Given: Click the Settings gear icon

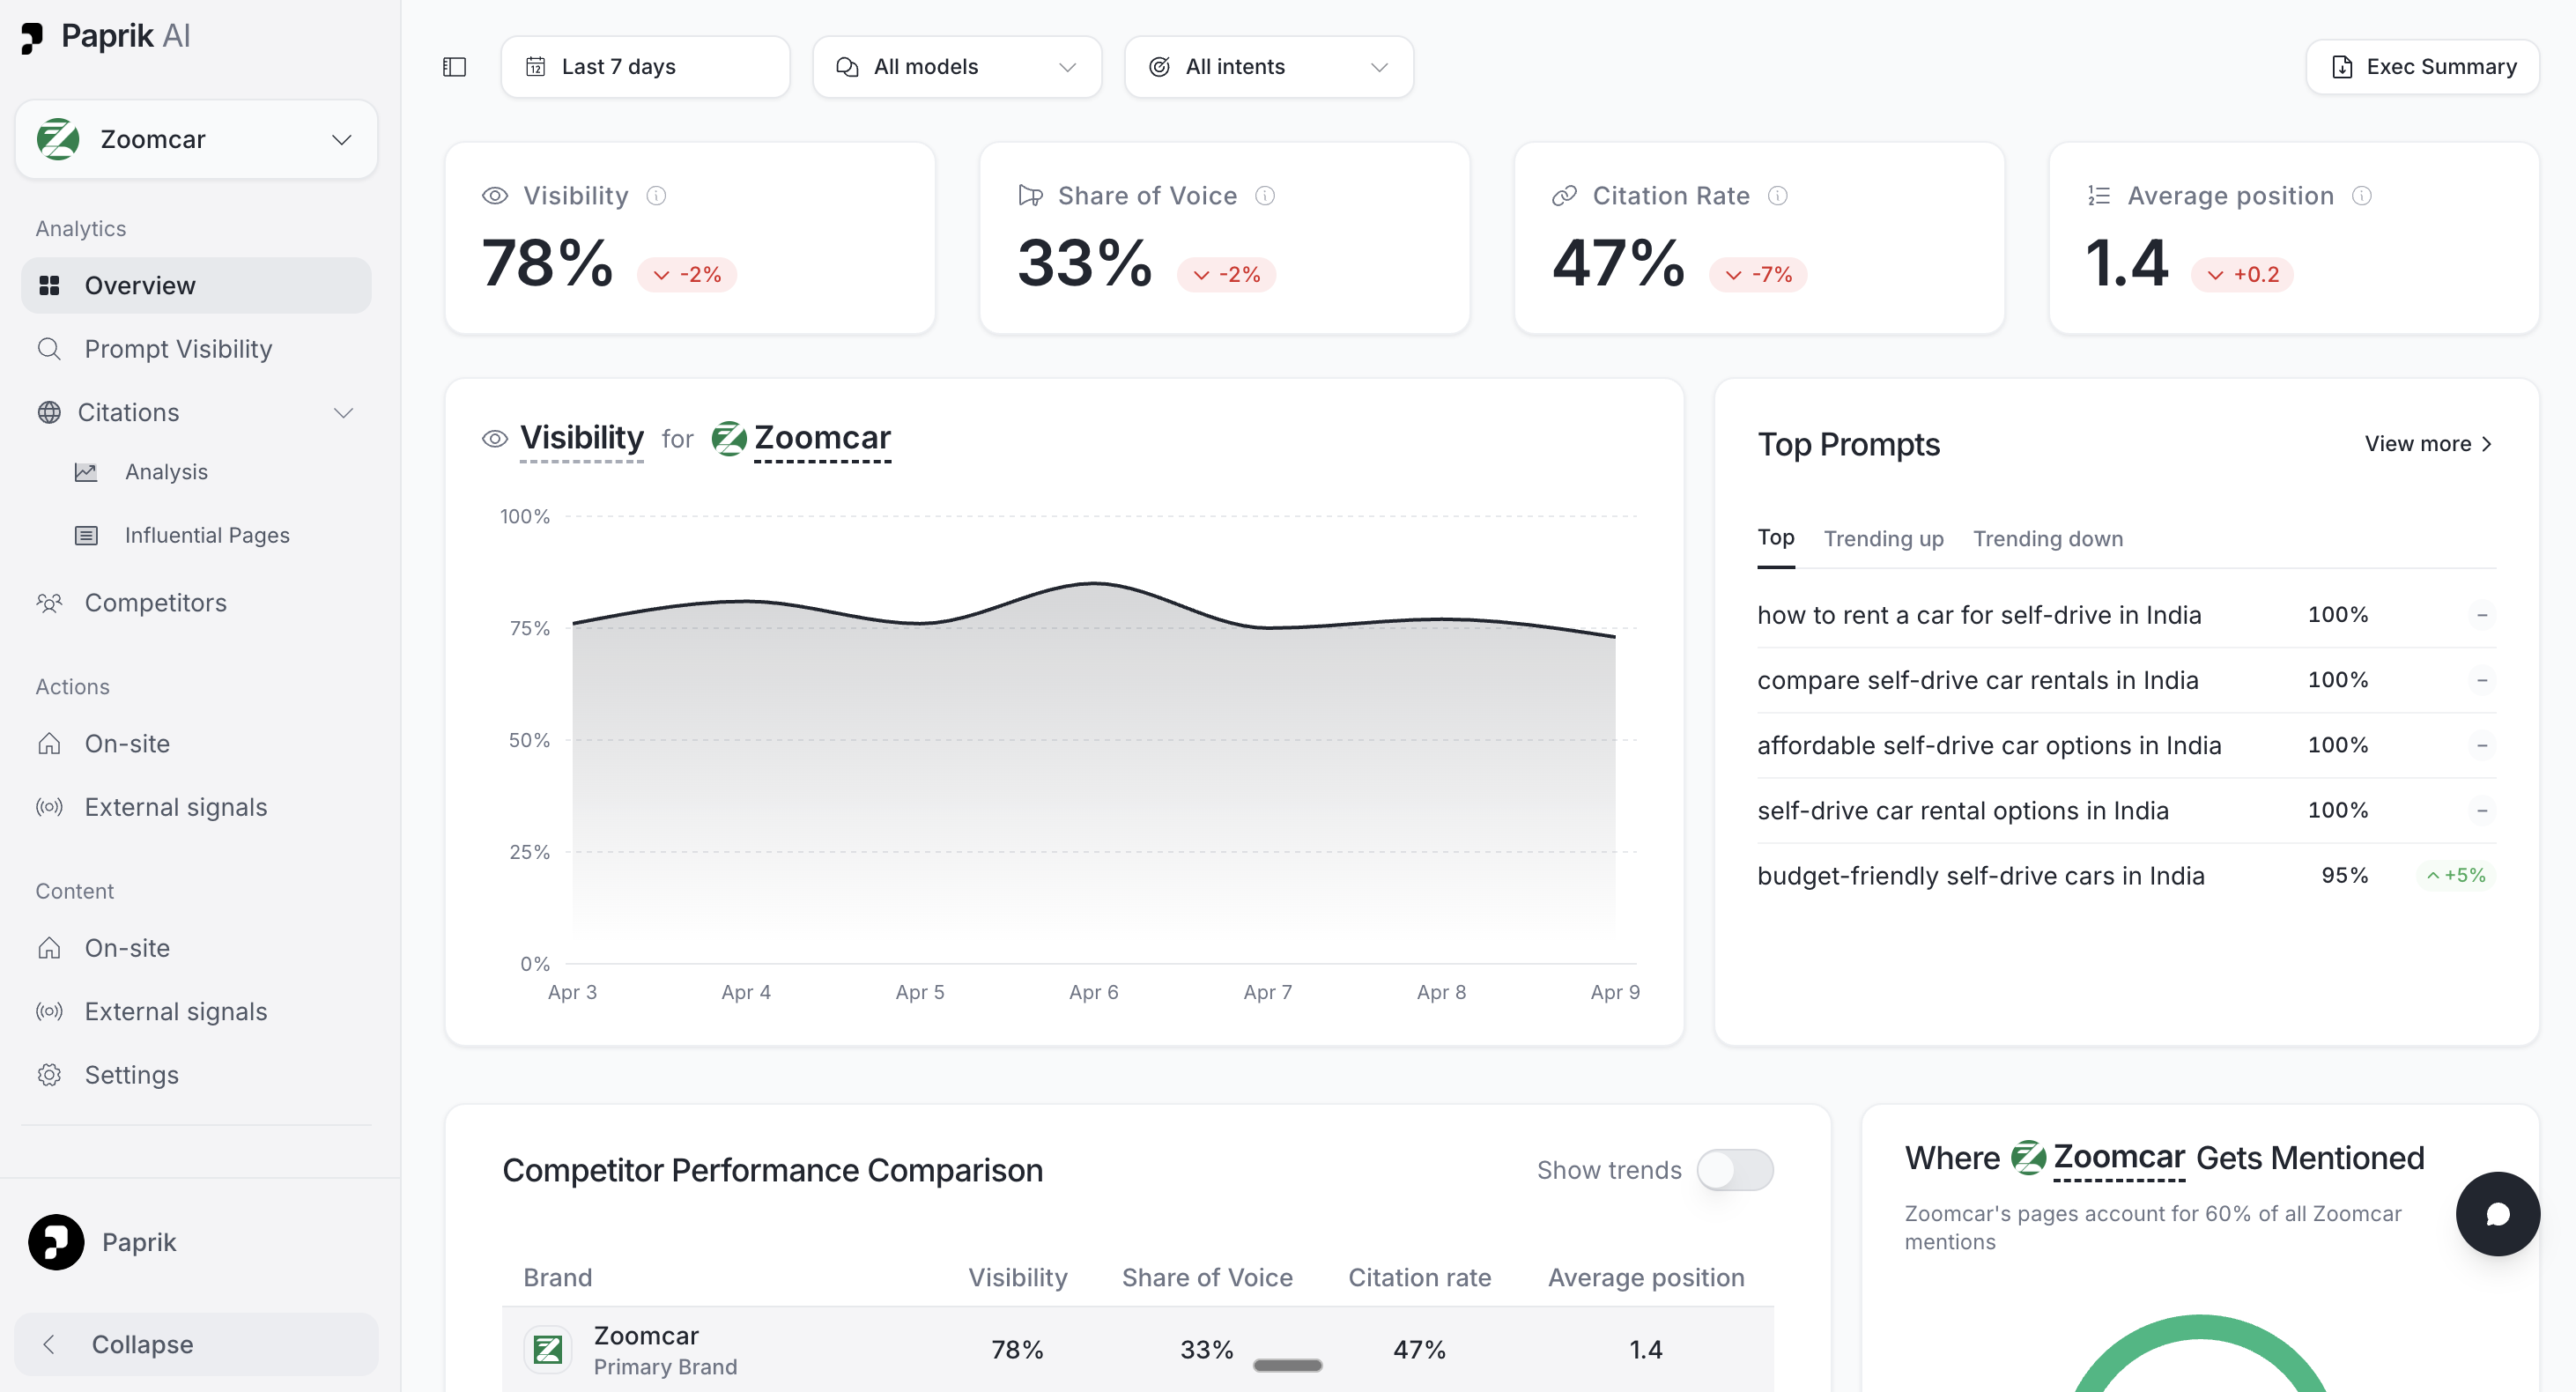Looking at the screenshot, I should [49, 1075].
